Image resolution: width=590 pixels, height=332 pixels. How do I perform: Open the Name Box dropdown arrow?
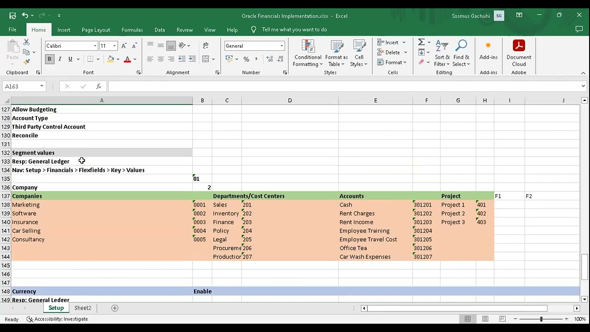[x=41, y=86]
